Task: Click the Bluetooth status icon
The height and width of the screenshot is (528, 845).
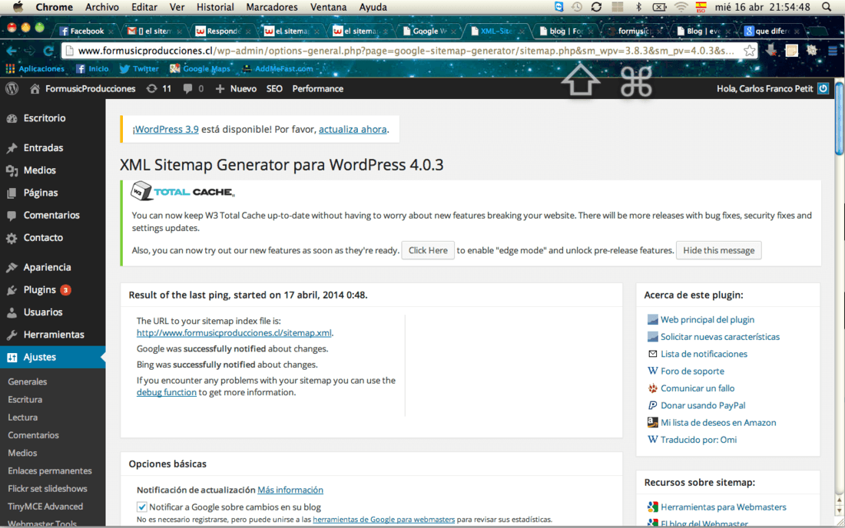Action: point(638,7)
